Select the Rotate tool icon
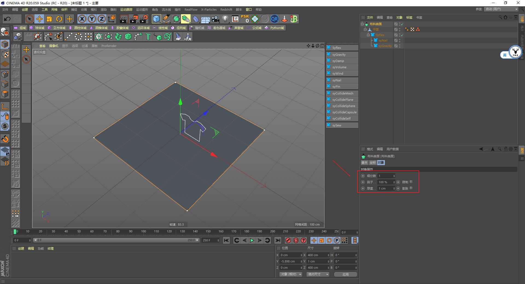 point(59,19)
